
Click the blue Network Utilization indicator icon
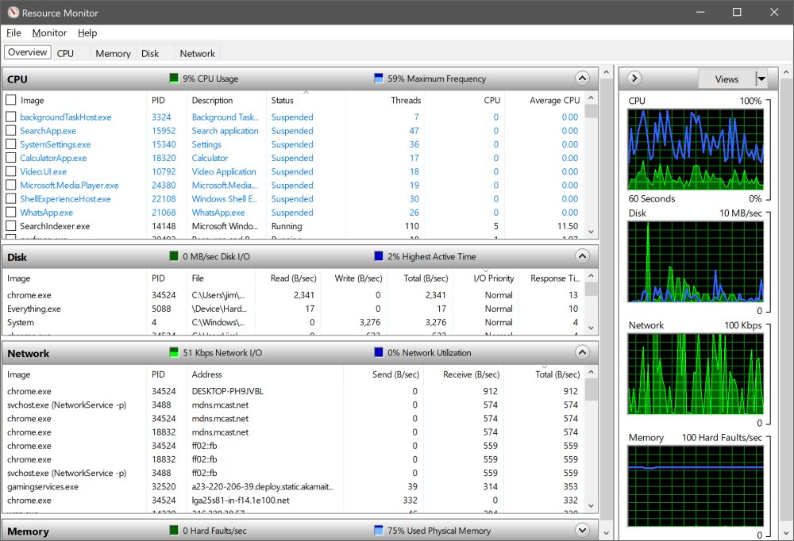[379, 352]
